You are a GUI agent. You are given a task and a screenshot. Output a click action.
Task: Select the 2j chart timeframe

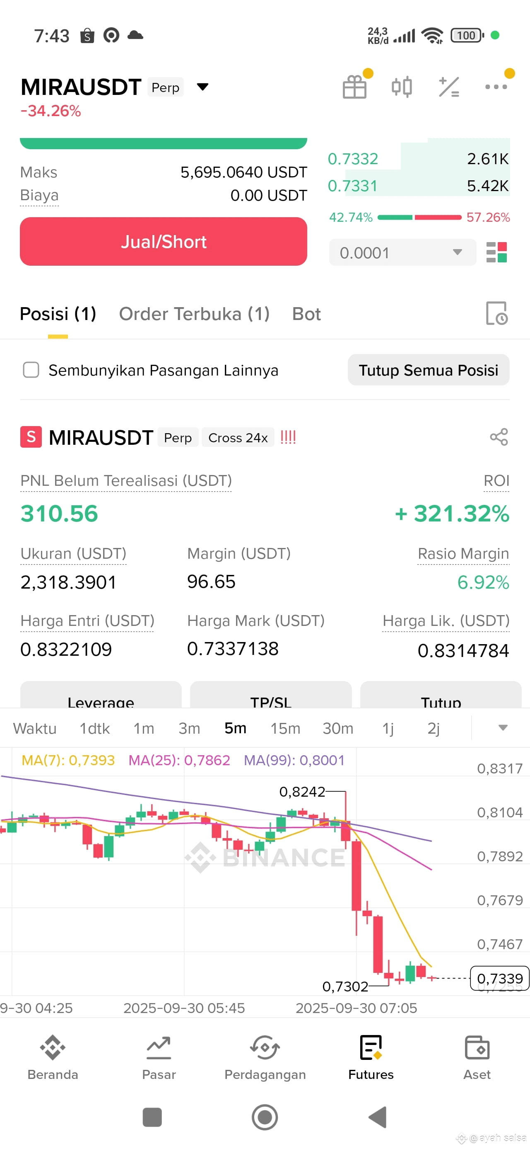(x=433, y=728)
